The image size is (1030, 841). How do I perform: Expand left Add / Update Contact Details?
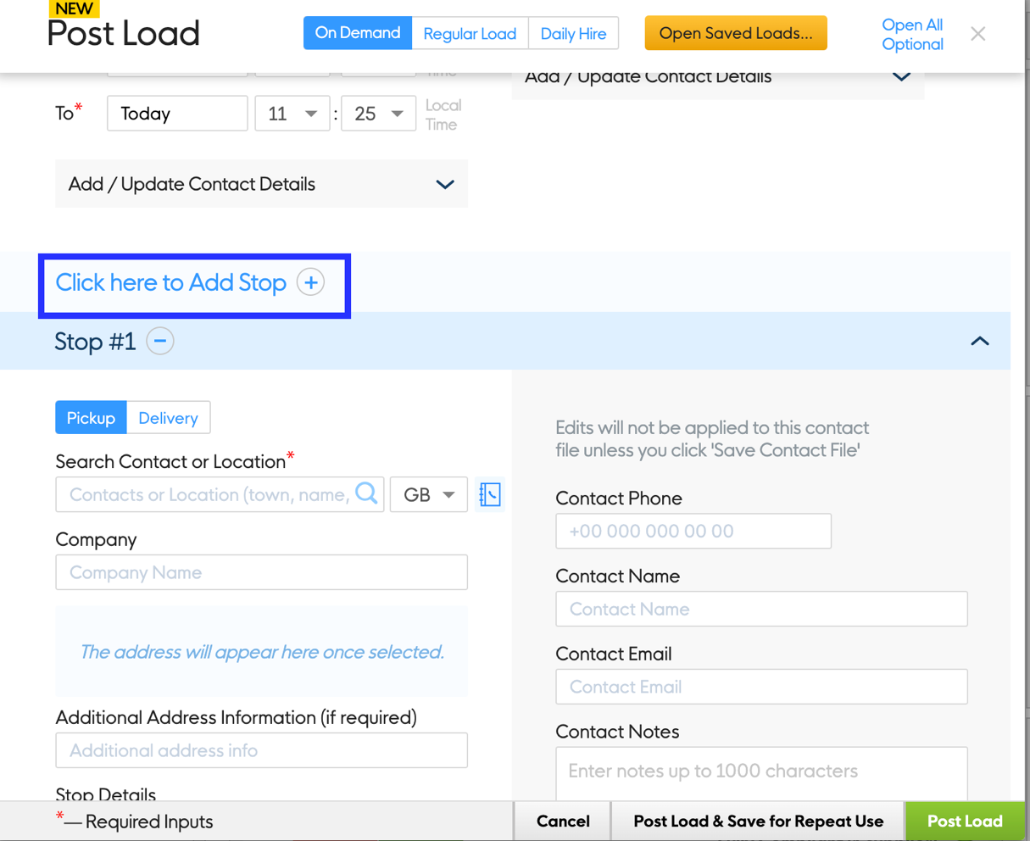[x=444, y=184]
